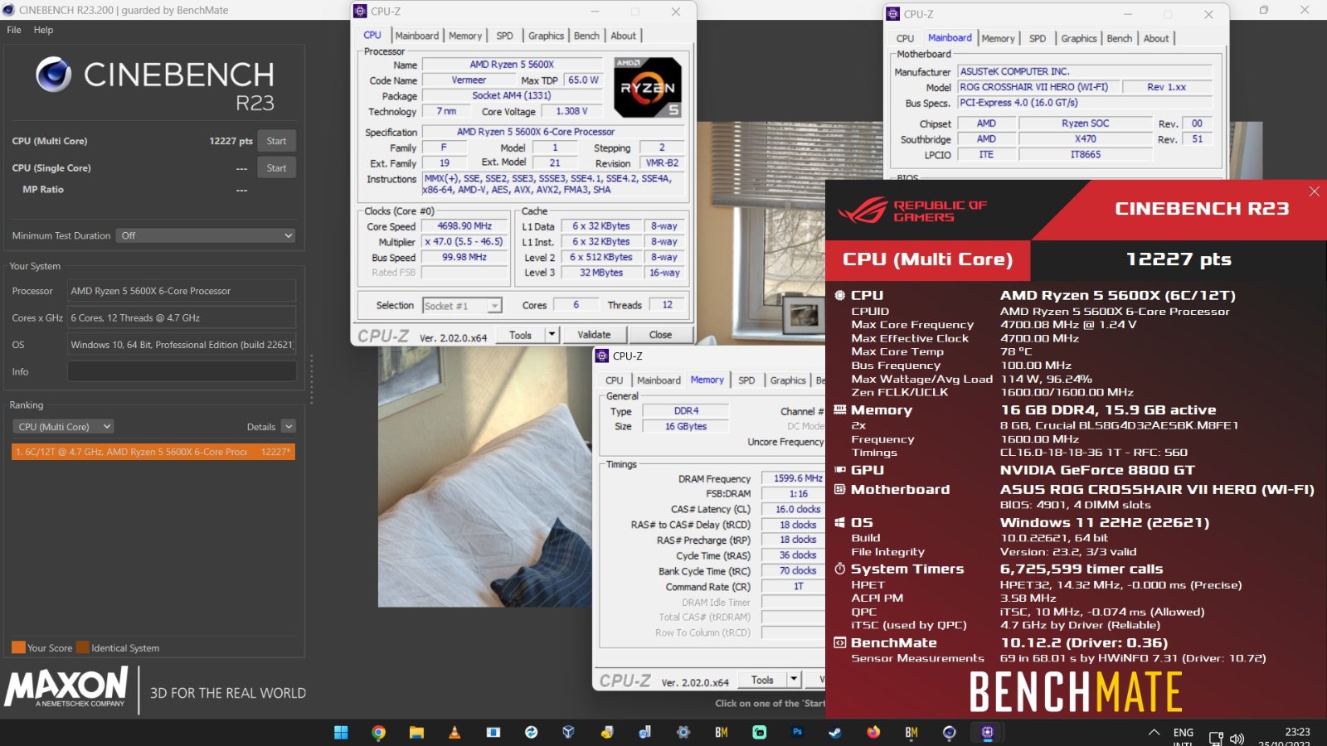Click Validate in CPU-Z processor window
Image resolution: width=1327 pixels, height=746 pixels.
tap(594, 335)
